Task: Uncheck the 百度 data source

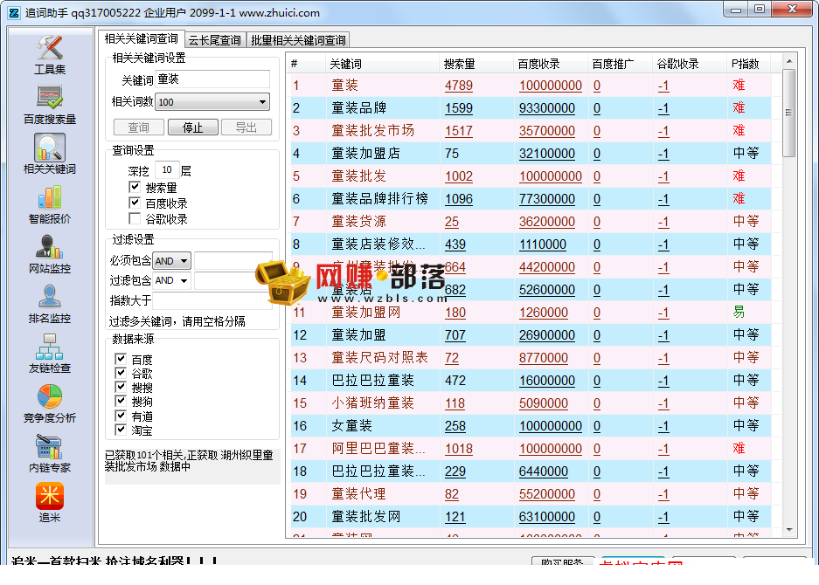Action: coord(121,359)
